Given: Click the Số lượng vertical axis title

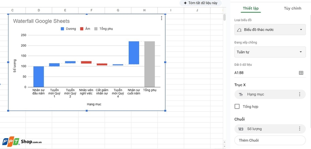Looking at the screenshot, I should (x=15, y=66).
